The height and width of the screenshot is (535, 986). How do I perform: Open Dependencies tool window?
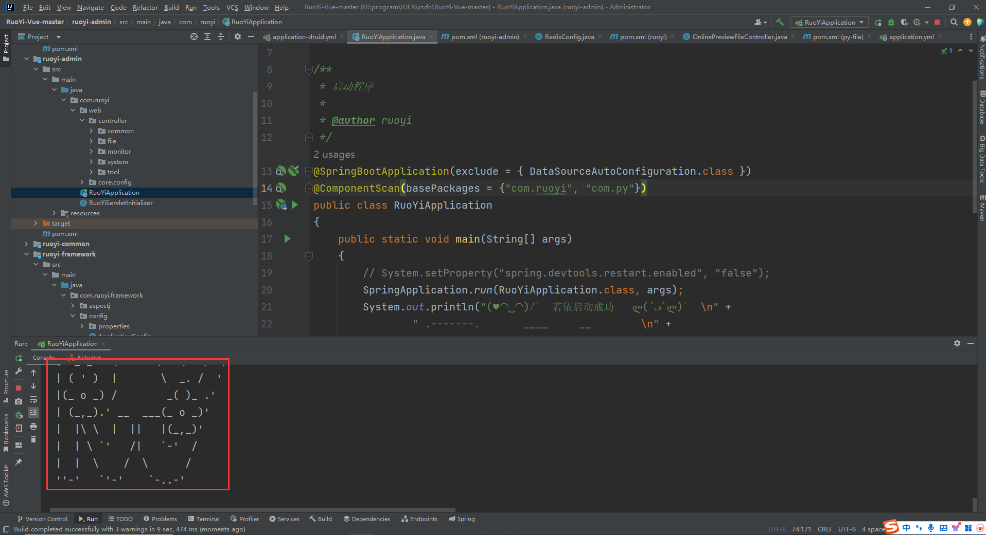pos(366,519)
